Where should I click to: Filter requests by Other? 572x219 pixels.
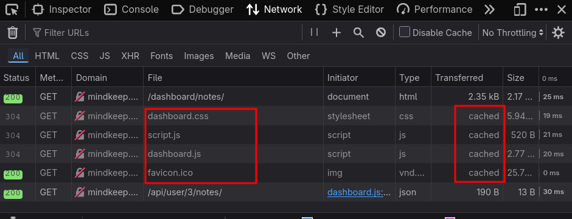pyautogui.click(x=298, y=56)
